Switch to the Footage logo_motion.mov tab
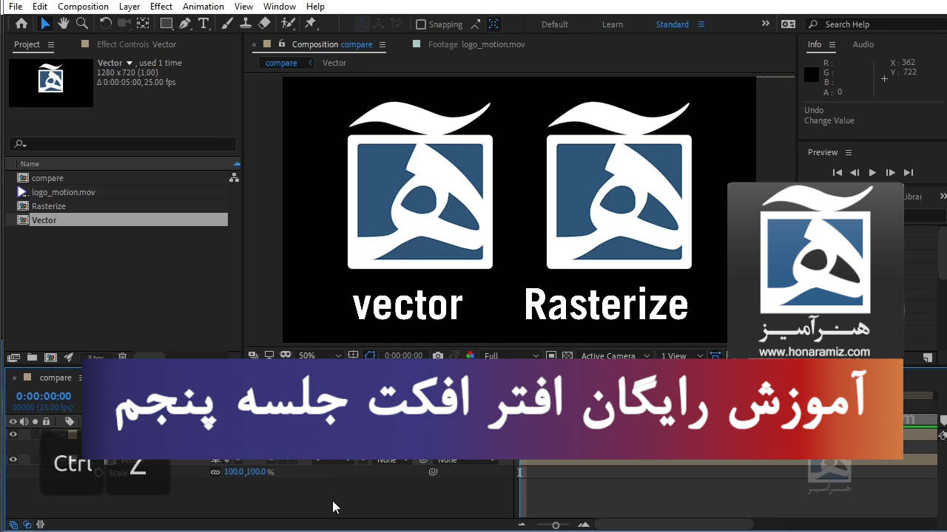 [476, 44]
